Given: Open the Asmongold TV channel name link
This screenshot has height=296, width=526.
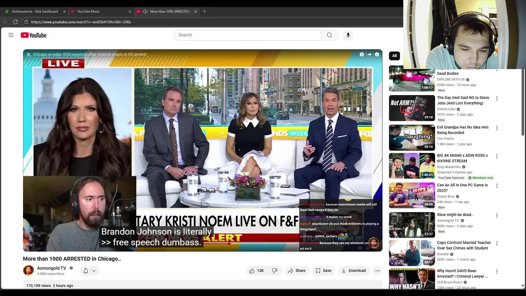Looking at the screenshot, I should [x=51, y=268].
